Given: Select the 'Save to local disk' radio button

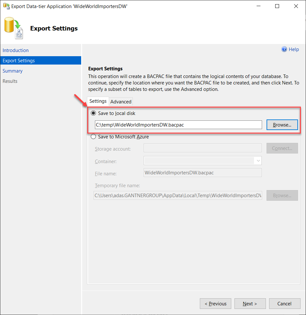Looking at the screenshot, I should point(93,113).
